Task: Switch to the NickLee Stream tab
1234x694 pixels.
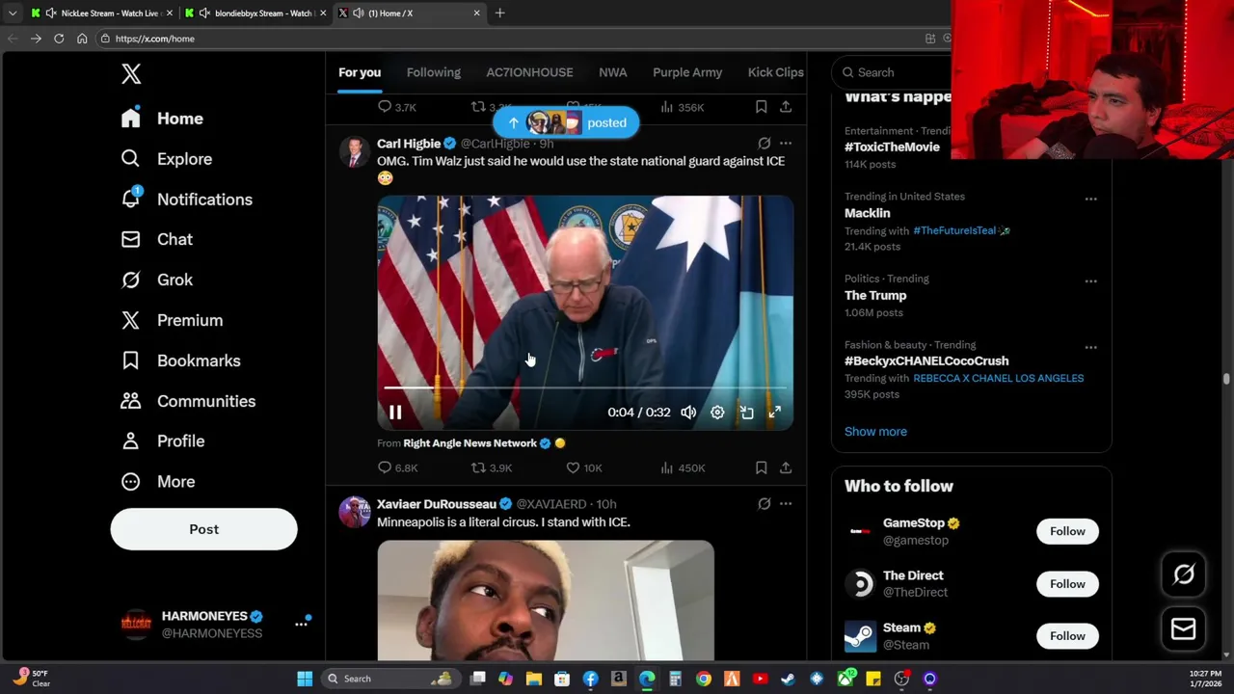Action: pos(100,13)
